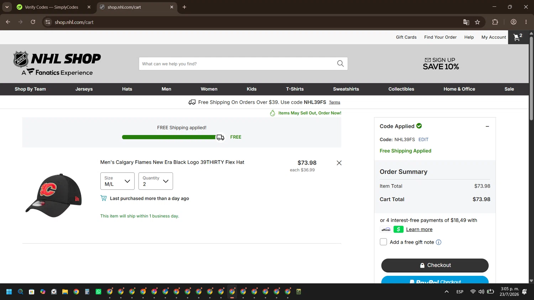Screen dimensions: 534x300
Task: Open the Women menu
Action: pyautogui.click(x=209, y=89)
